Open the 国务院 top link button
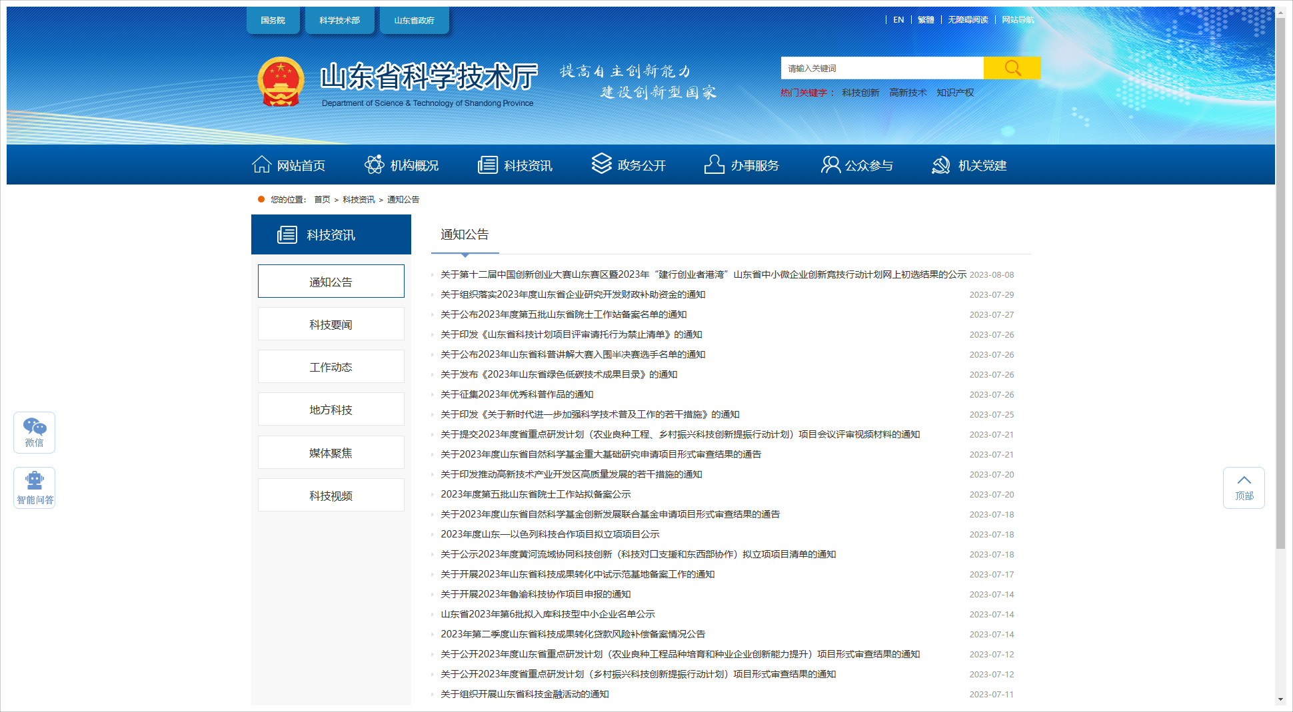The width and height of the screenshot is (1293, 712). coord(273,21)
